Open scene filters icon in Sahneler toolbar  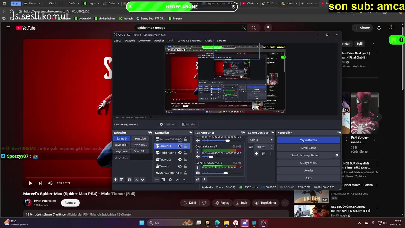point(129,180)
